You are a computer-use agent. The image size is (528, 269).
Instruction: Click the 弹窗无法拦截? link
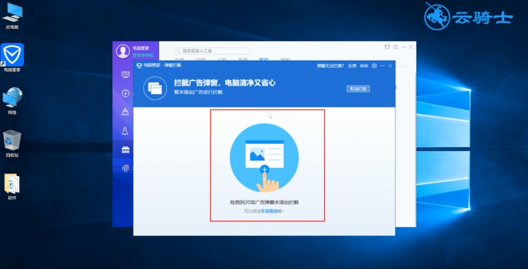331,66
